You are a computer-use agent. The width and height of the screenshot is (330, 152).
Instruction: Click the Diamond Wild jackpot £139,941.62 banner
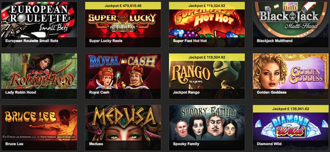click(291, 109)
